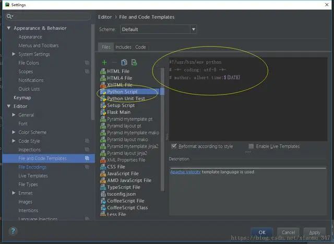Select the XML Properties File icon
Viewport: 334px width, 244px height.
(103, 160)
